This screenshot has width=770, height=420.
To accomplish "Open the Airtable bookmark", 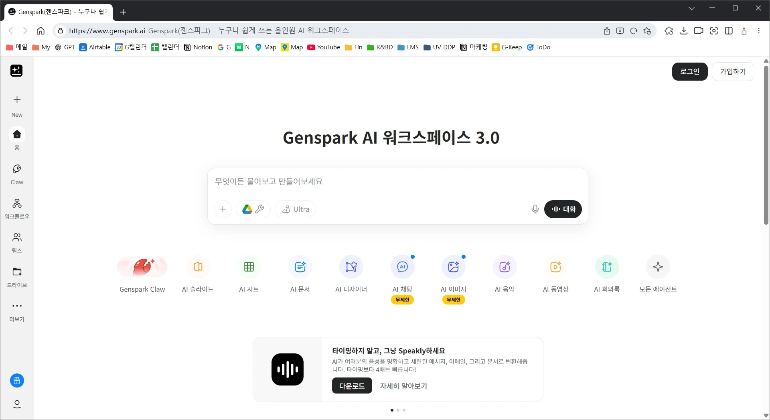I will coord(95,47).
